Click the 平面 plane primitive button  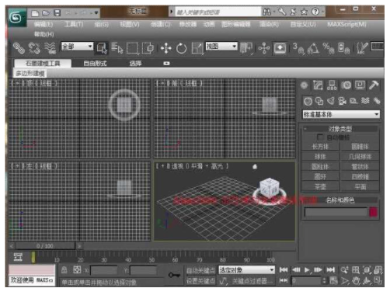click(x=360, y=186)
